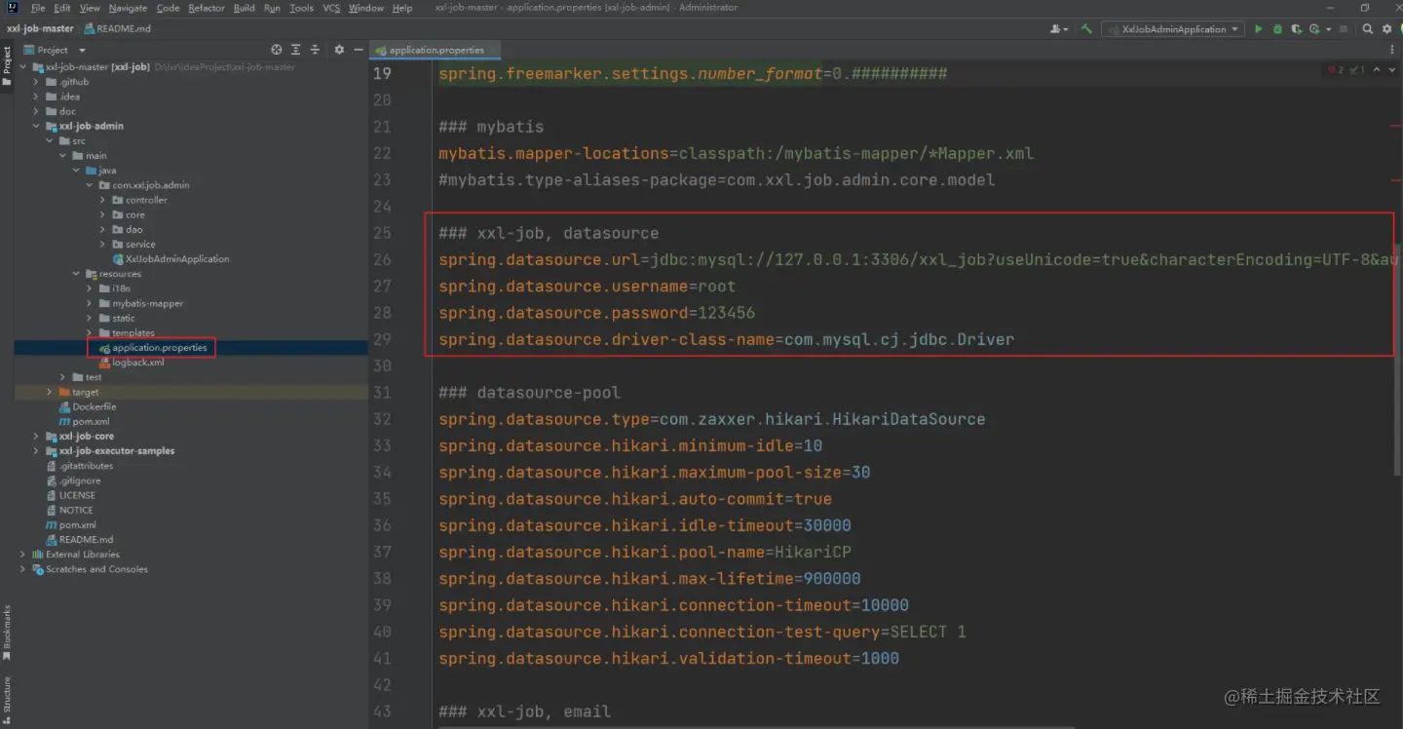Viewport: 1403px width, 729px height.
Task: Select XxlJobAdminApplication class file in tree
Action: [x=171, y=259]
